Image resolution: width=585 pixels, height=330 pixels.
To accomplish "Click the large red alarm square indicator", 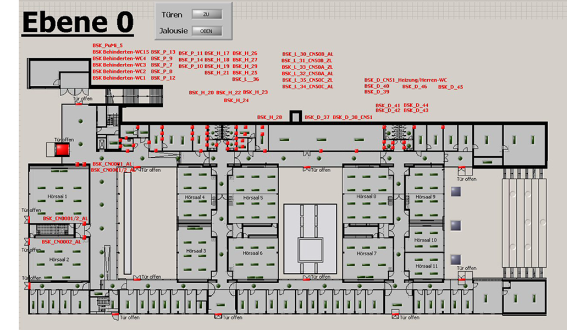I will pyautogui.click(x=62, y=149).
